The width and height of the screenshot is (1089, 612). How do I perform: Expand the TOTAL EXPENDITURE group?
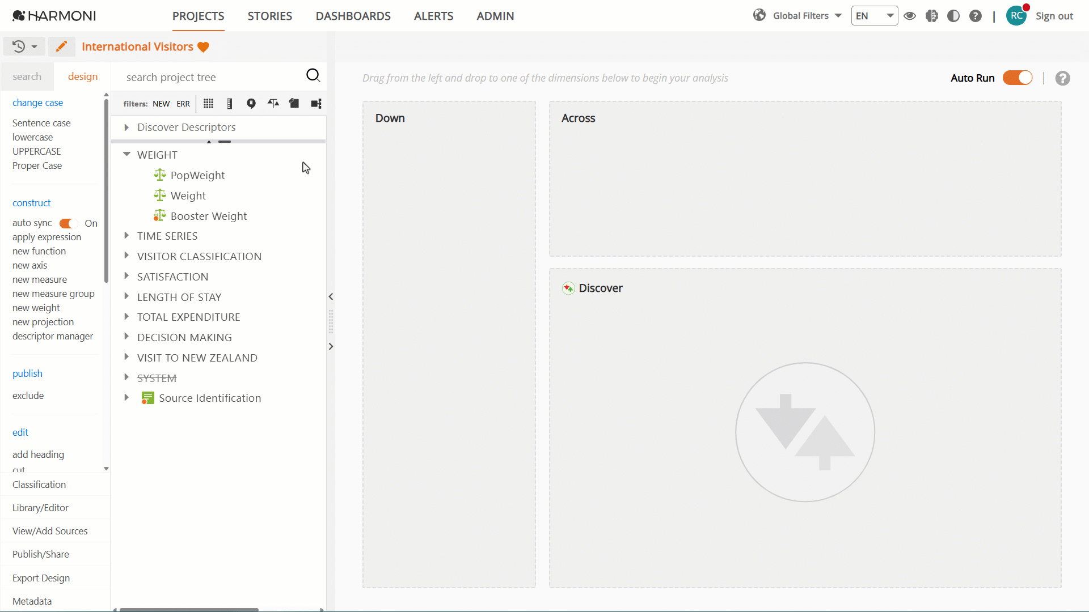[126, 316]
